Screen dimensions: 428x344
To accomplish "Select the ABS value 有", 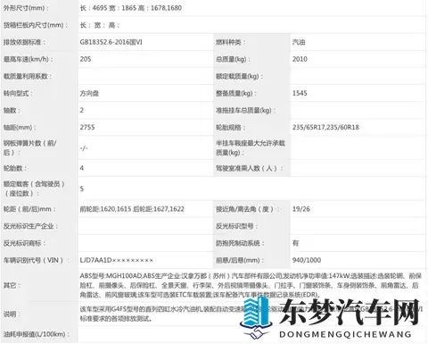I will click(x=295, y=243).
